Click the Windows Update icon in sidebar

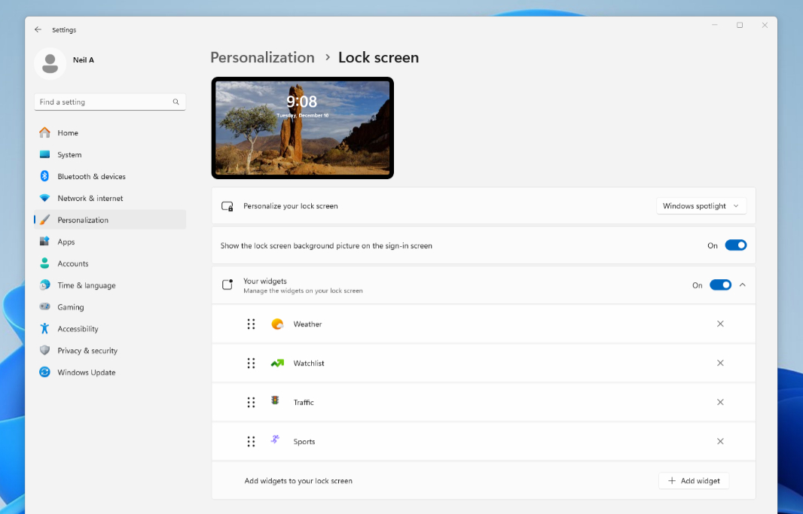[44, 372]
